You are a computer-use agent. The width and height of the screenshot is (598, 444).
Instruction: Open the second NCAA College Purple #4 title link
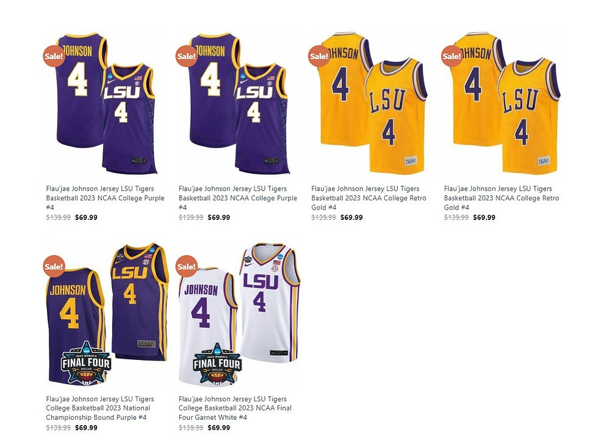pyautogui.click(x=238, y=198)
